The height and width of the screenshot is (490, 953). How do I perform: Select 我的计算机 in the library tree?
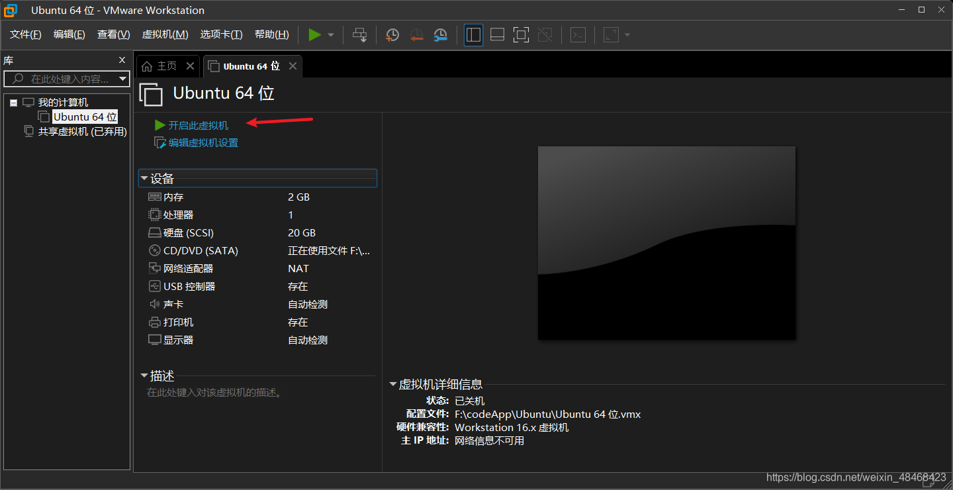pyautogui.click(x=63, y=103)
